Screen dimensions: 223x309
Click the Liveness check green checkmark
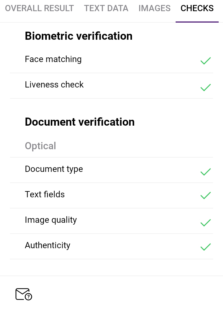pyautogui.click(x=206, y=87)
